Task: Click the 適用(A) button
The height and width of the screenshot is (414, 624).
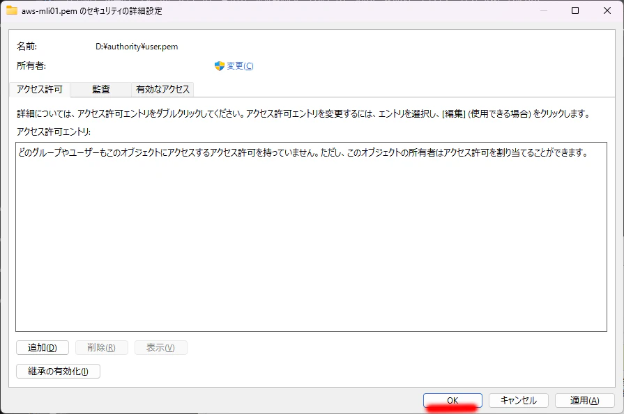Action: coord(584,401)
